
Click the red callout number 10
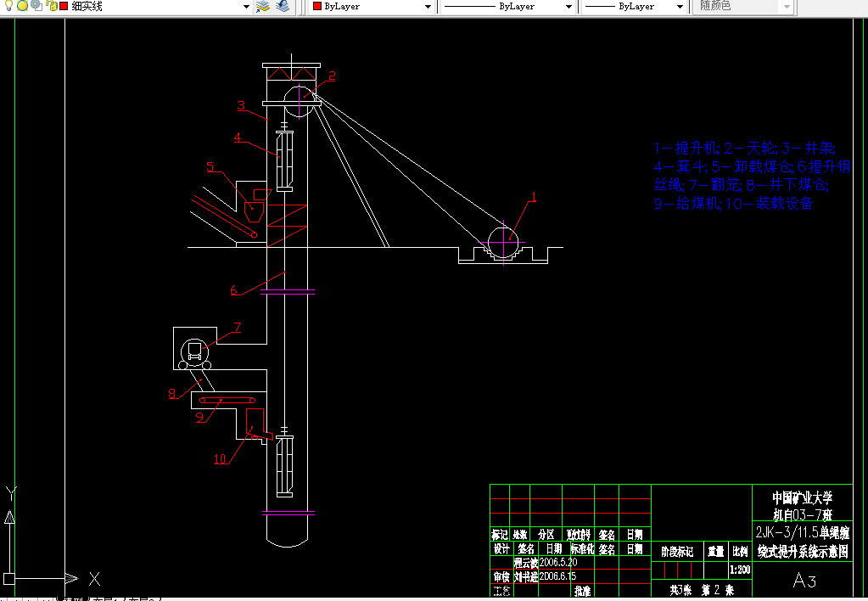(x=221, y=458)
